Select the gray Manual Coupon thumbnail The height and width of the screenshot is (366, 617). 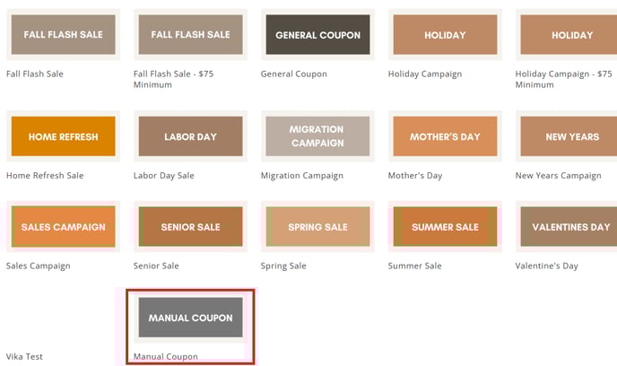click(190, 318)
